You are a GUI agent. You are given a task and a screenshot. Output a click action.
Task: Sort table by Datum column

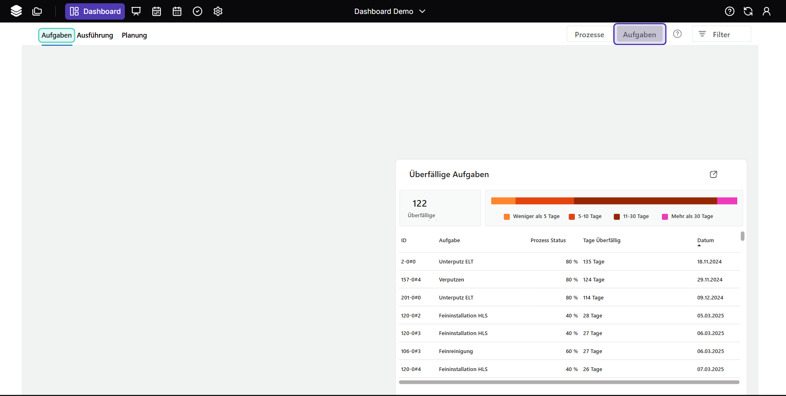[705, 241]
